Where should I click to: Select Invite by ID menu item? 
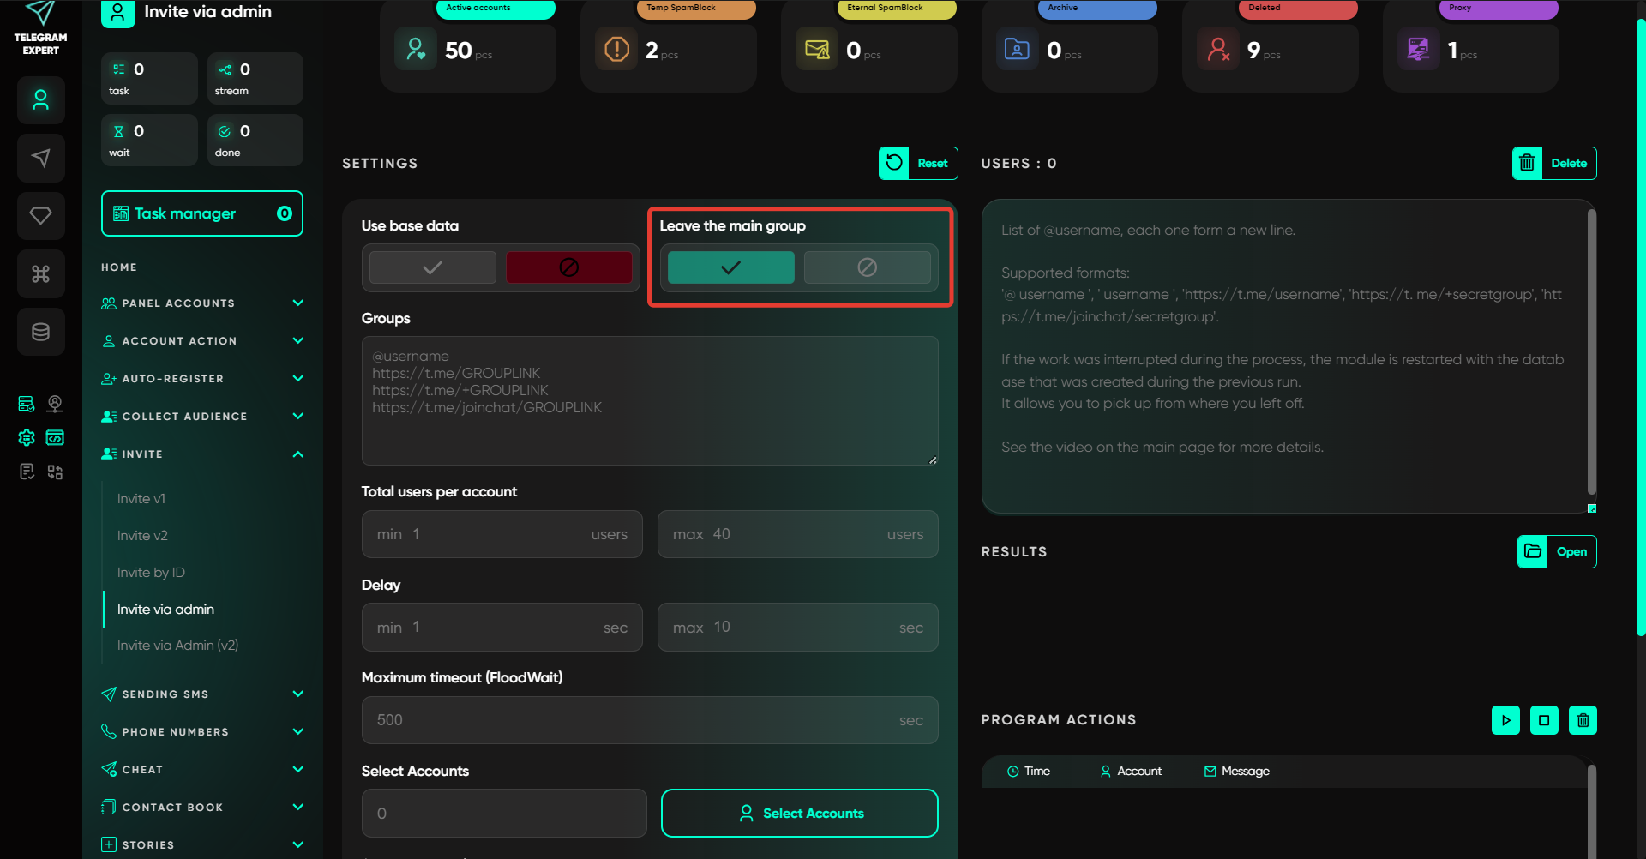tap(151, 573)
